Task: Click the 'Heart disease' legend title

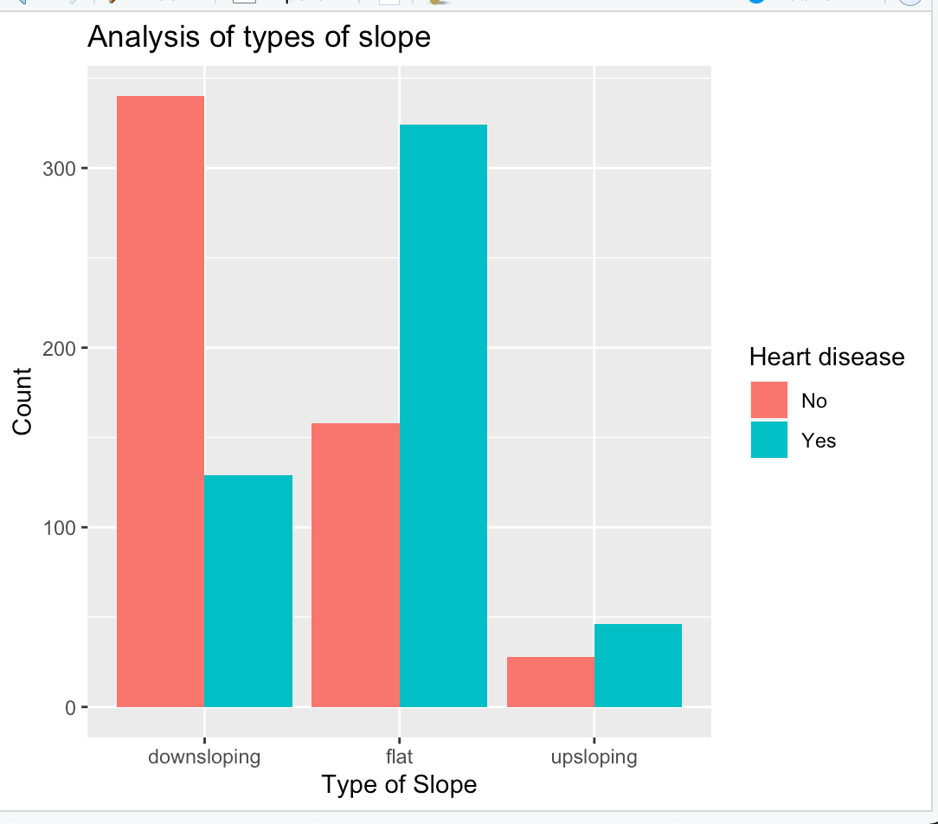Action: click(826, 357)
